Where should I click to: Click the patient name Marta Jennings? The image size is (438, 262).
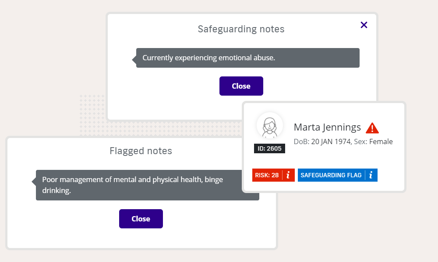pos(327,127)
